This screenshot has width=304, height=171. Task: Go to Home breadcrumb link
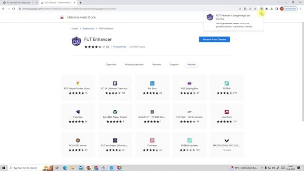coord(75,28)
